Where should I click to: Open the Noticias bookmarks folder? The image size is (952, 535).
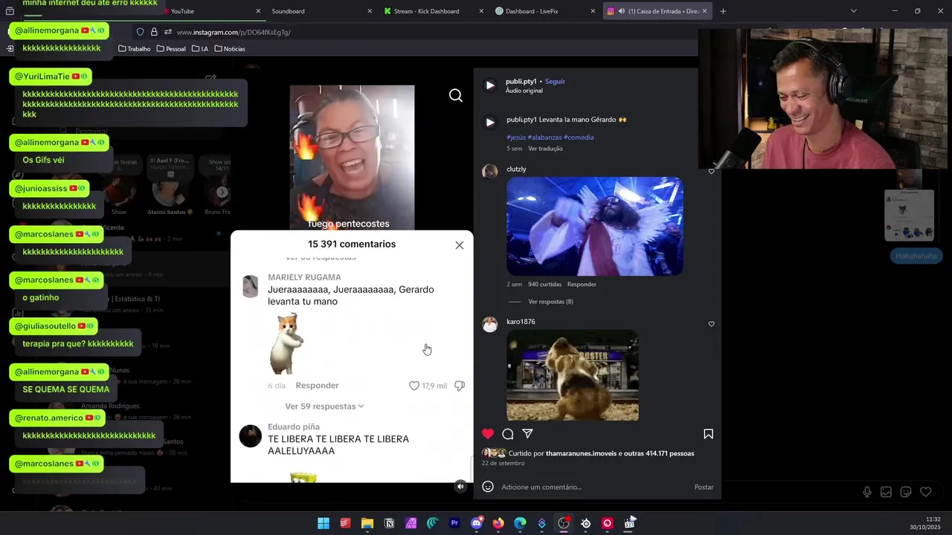pos(229,49)
